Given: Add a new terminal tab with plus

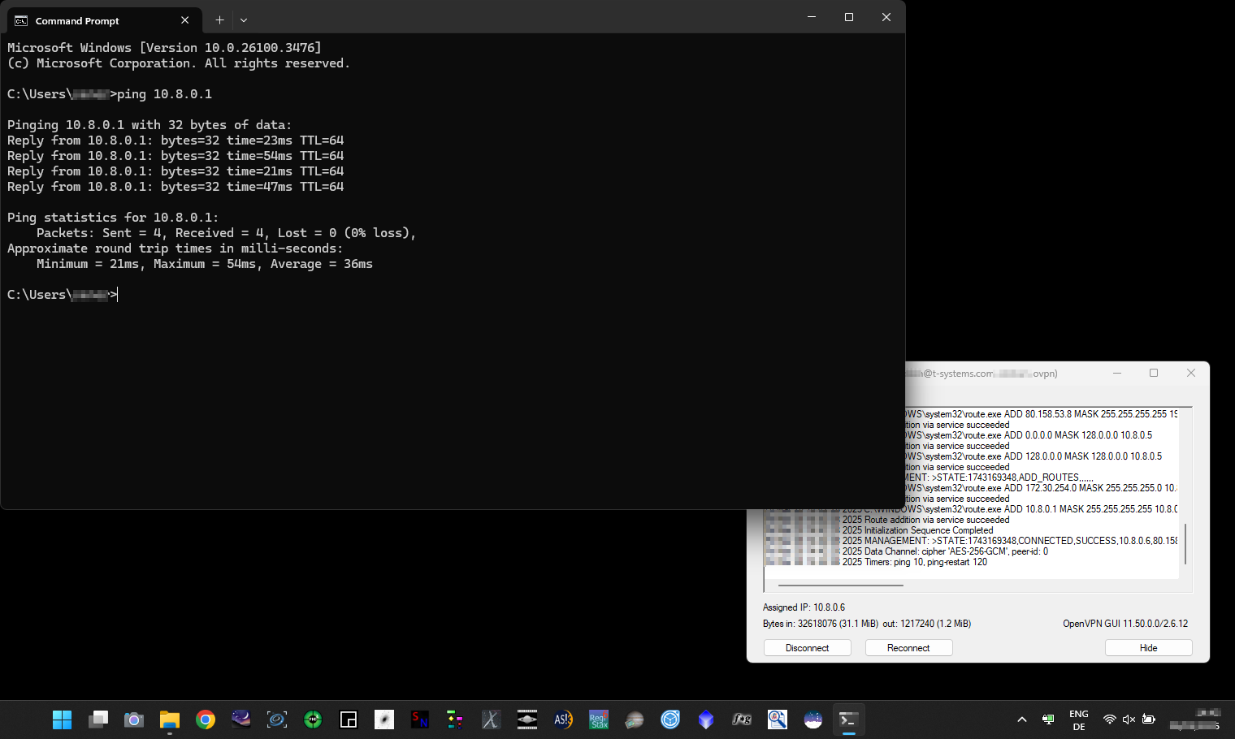Looking at the screenshot, I should [x=219, y=20].
